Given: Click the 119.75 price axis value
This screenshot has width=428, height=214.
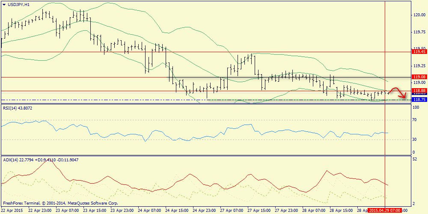Looking at the screenshot, I should (419, 32).
